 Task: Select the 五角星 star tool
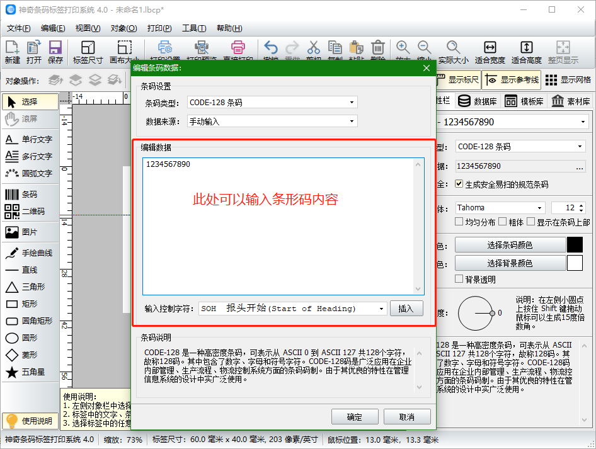coord(30,372)
